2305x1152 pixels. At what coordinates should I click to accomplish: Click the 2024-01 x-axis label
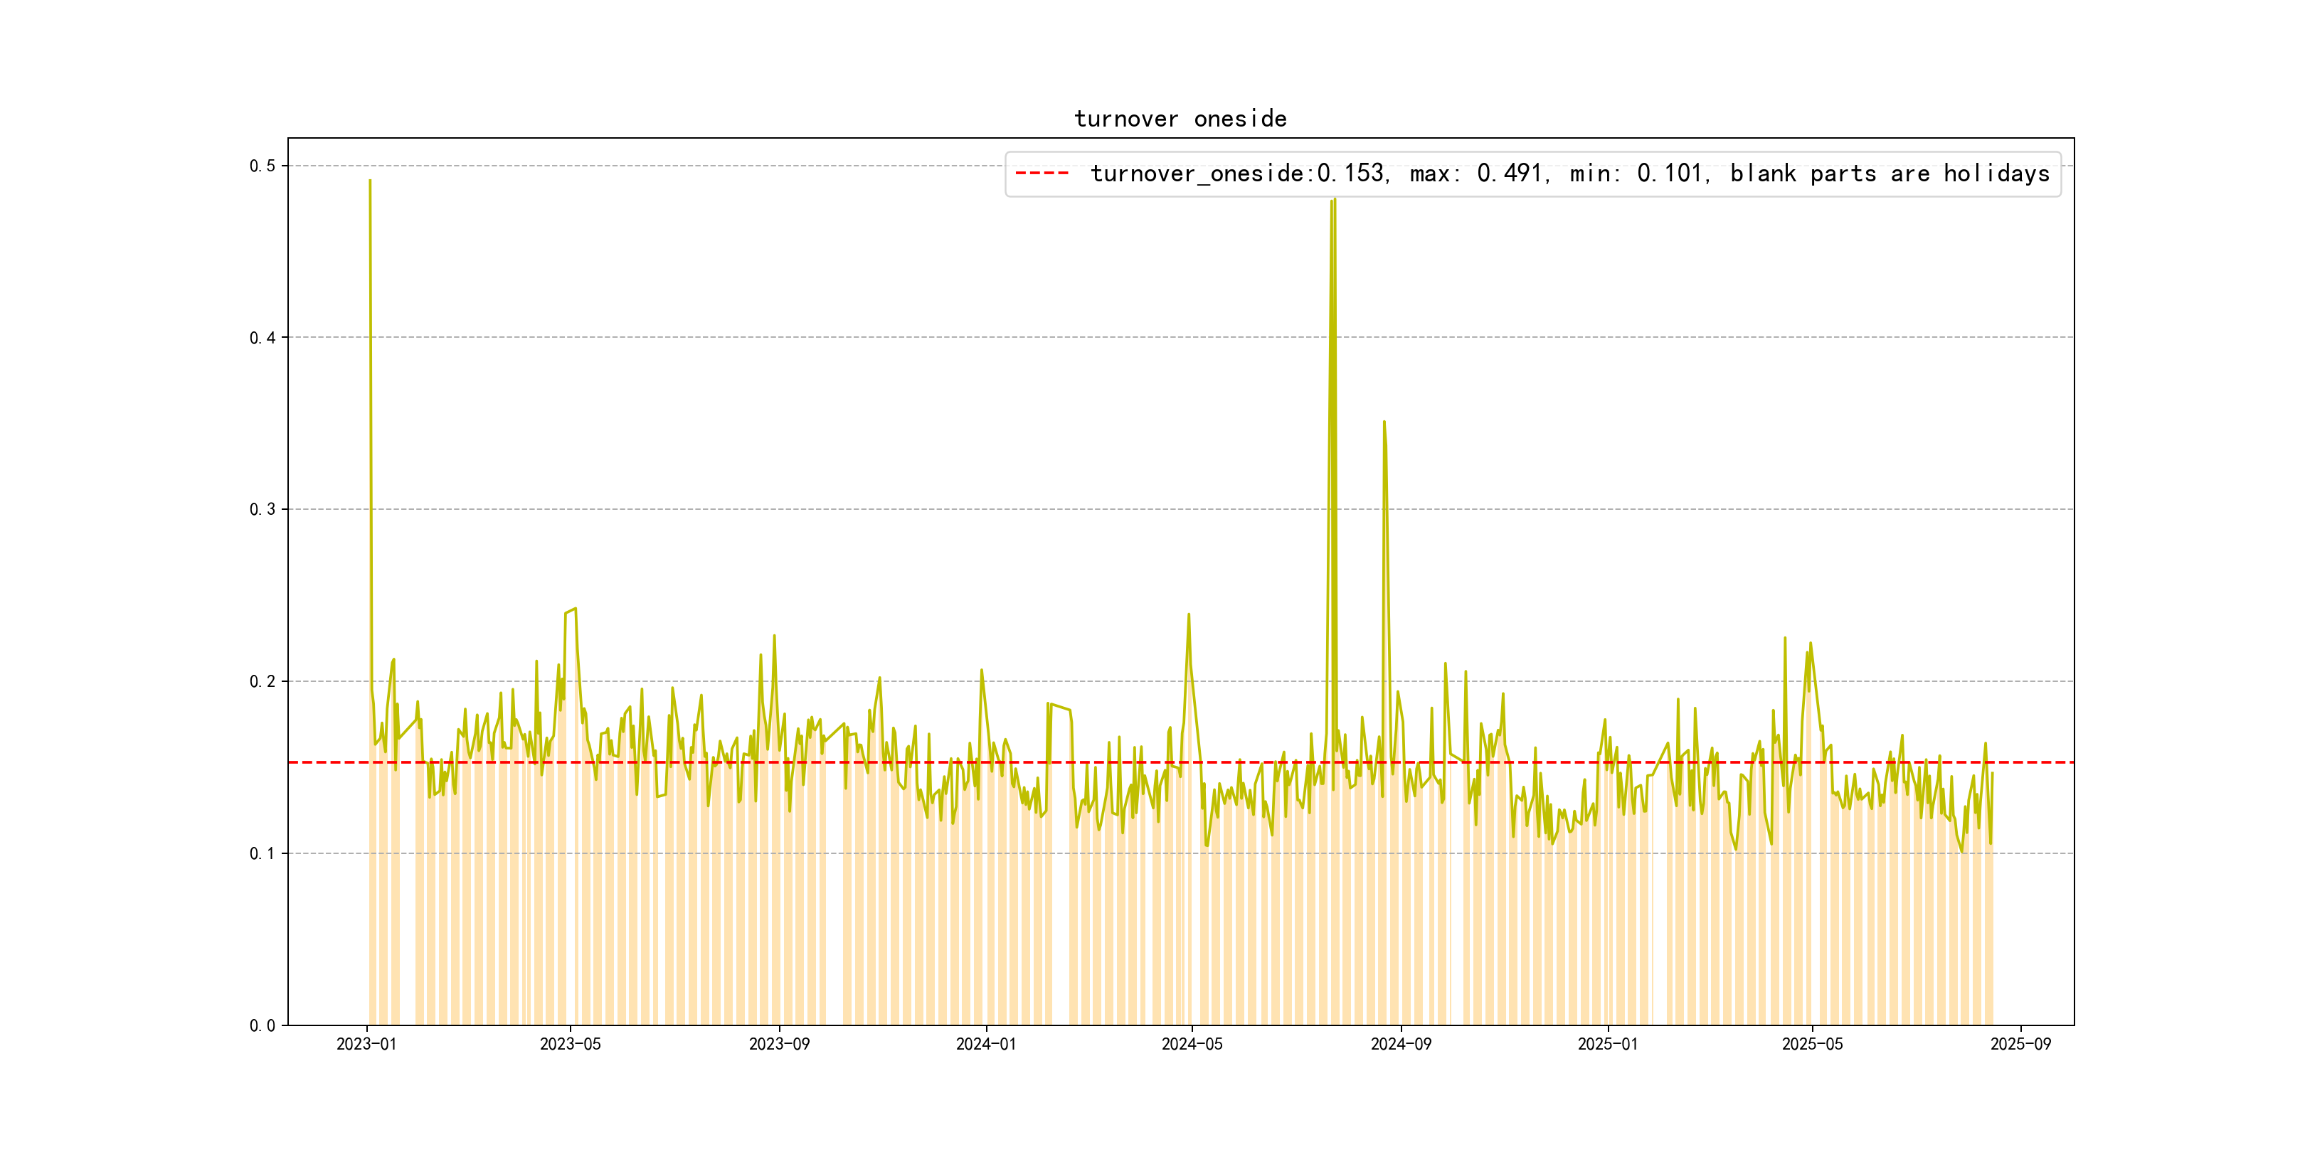click(x=985, y=1044)
